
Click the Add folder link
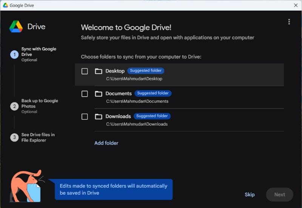point(106,143)
